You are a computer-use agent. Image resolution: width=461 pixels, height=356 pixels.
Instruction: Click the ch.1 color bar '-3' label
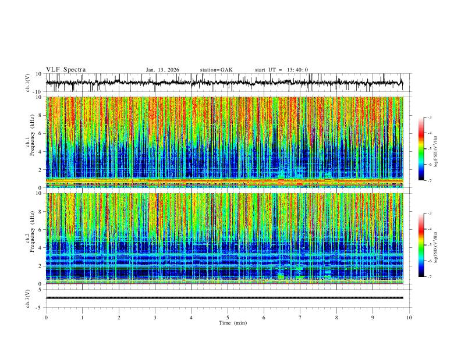point(430,117)
